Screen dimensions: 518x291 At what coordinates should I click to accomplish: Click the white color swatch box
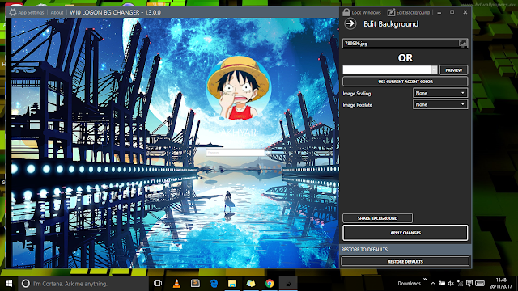pos(387,70)
